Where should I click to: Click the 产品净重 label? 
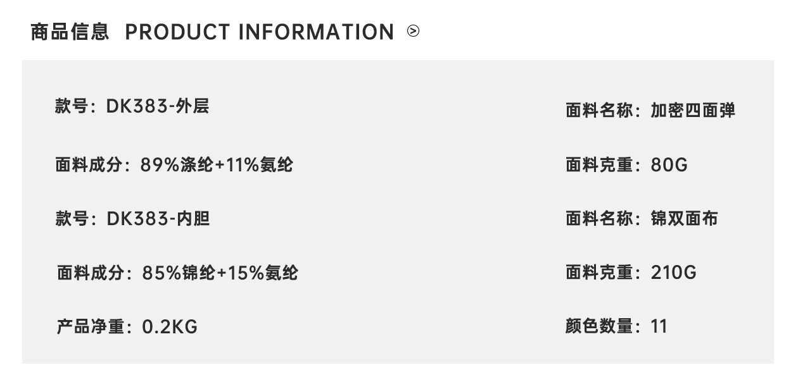90,327
